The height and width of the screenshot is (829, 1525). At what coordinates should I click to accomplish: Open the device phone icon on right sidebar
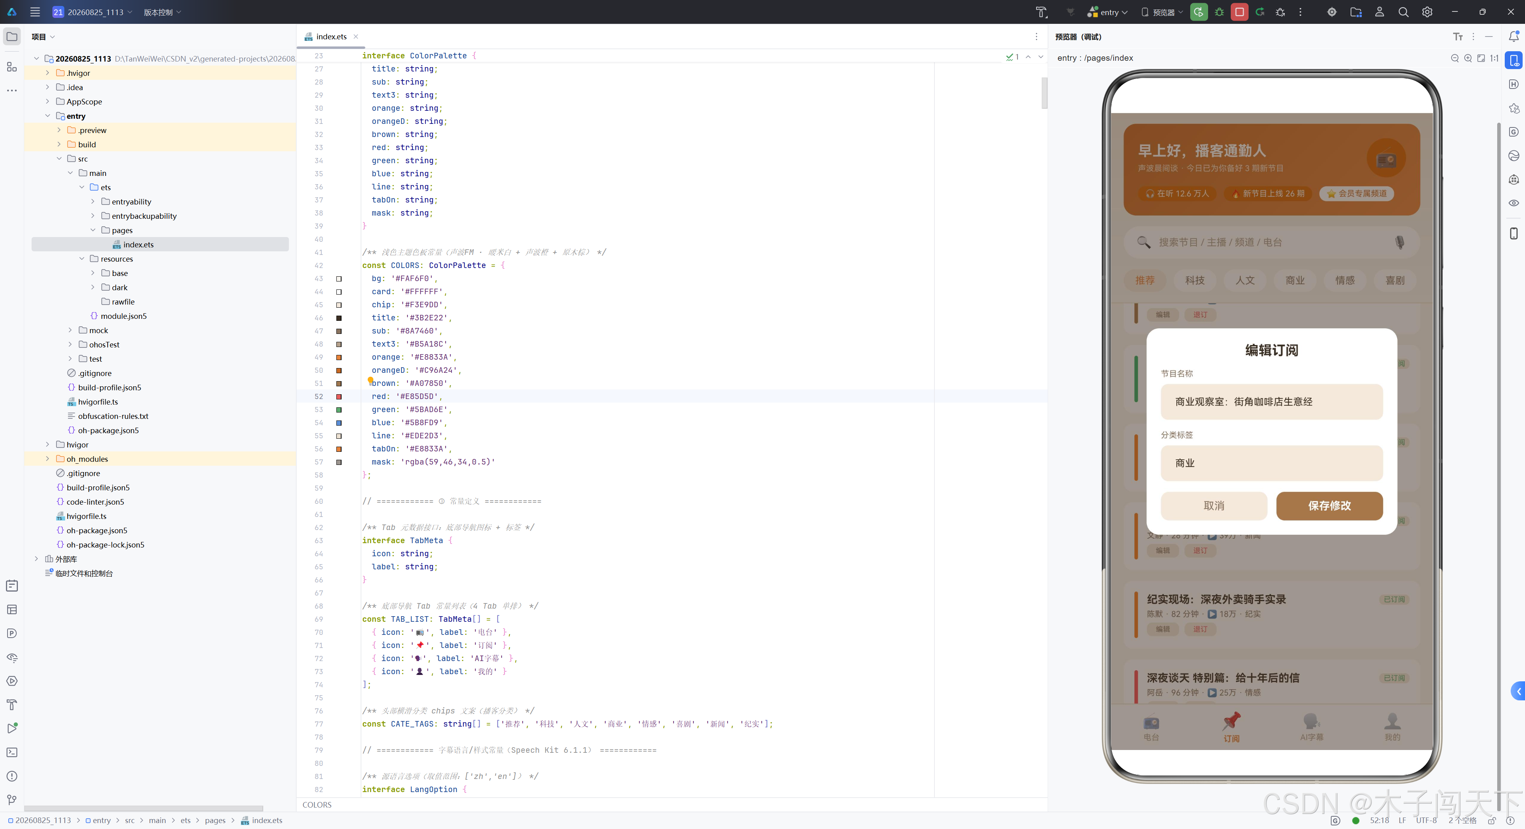click(1513, 233)
